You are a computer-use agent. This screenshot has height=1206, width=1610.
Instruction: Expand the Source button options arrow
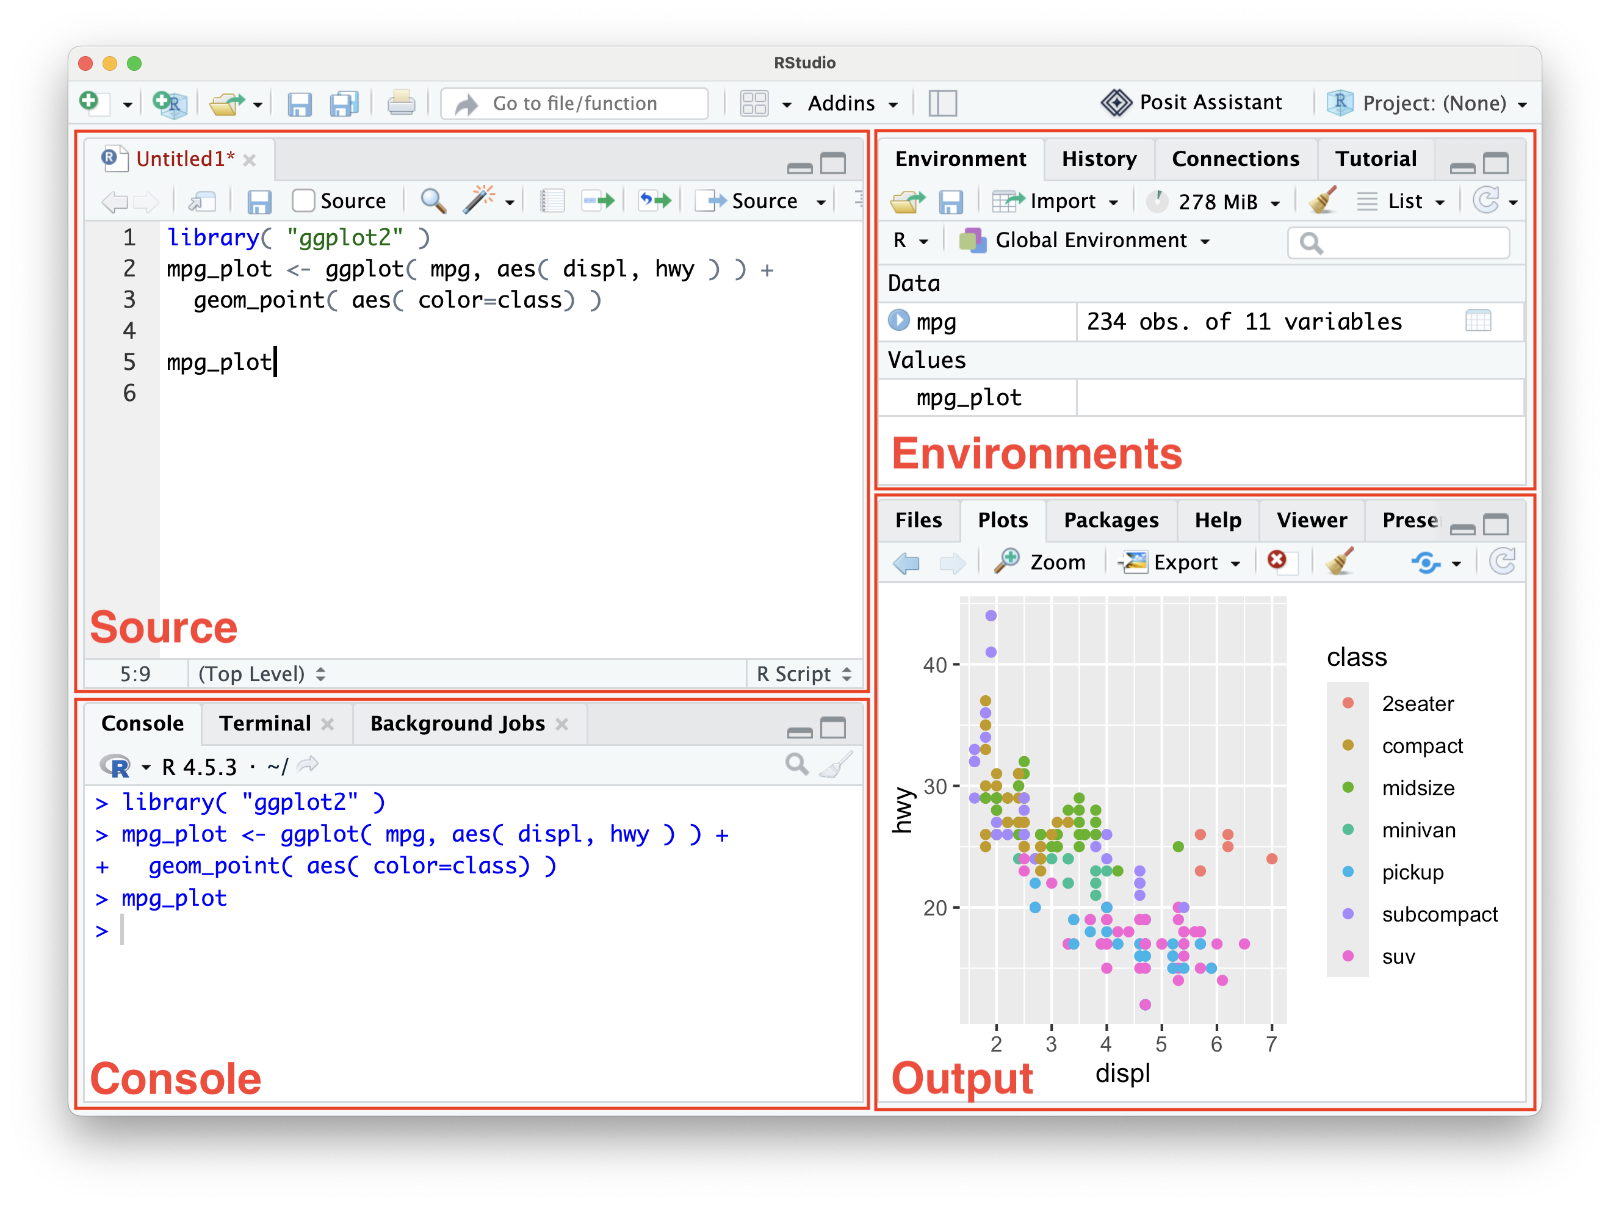pyautogui.click(x=821, y=201)
